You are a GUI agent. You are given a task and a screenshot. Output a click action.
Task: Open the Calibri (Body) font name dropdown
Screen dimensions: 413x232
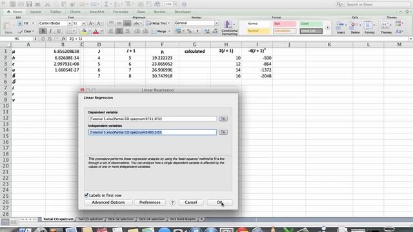click(70, 23)
